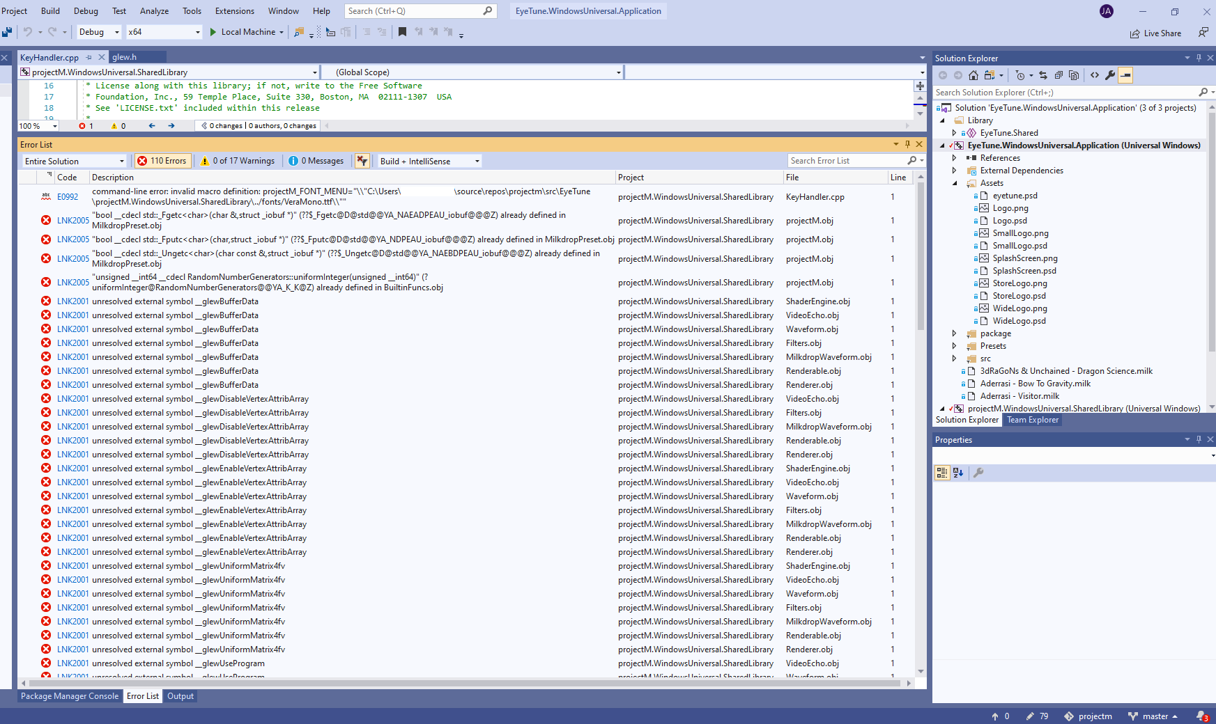This screenshot has height=724, width=1216.
Task: Start debugging via the green Local Machine play button
Action: (x=214, y=32)
